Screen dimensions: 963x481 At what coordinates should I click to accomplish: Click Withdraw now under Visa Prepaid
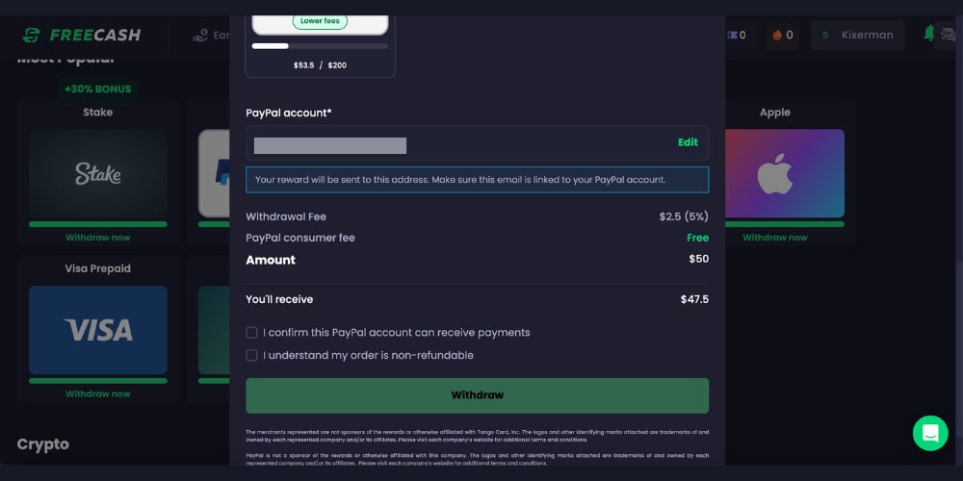(98, 393)
